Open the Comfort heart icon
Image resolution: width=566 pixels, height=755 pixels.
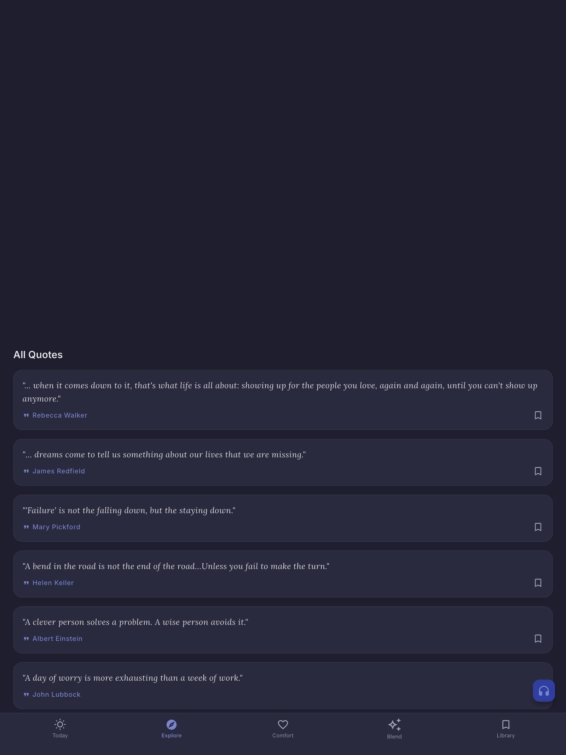click(x=283, y=724)
